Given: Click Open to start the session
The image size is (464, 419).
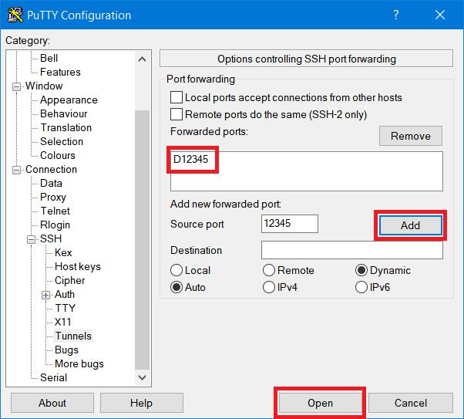Looking at the screenshot, I should (320, 403).
